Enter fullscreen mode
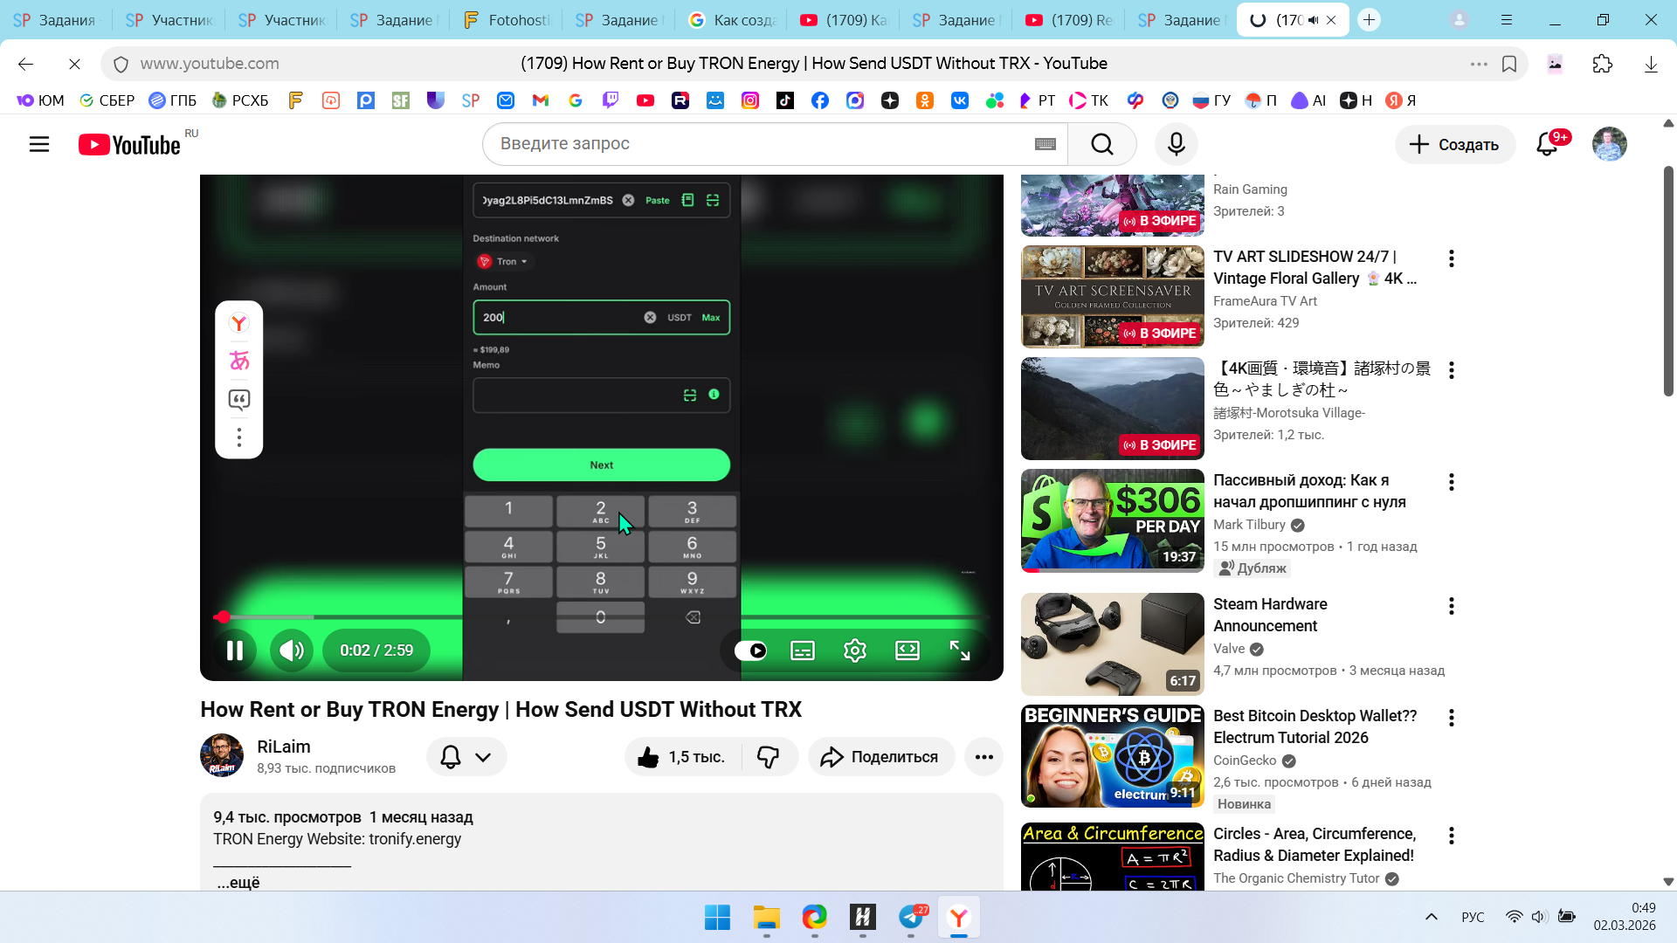1677x943 pixels. tap(959, 650)
